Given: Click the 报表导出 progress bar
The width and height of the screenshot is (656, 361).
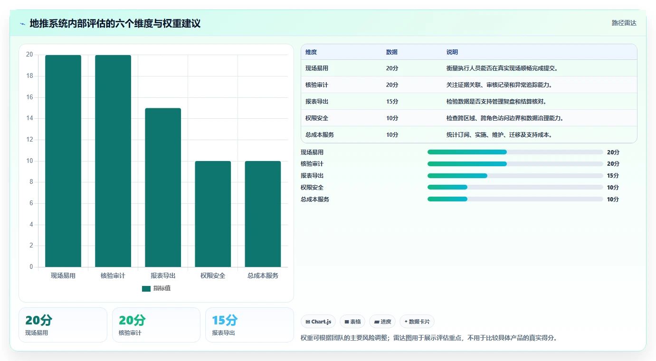Looking at the screenshot, I should 515,176.
